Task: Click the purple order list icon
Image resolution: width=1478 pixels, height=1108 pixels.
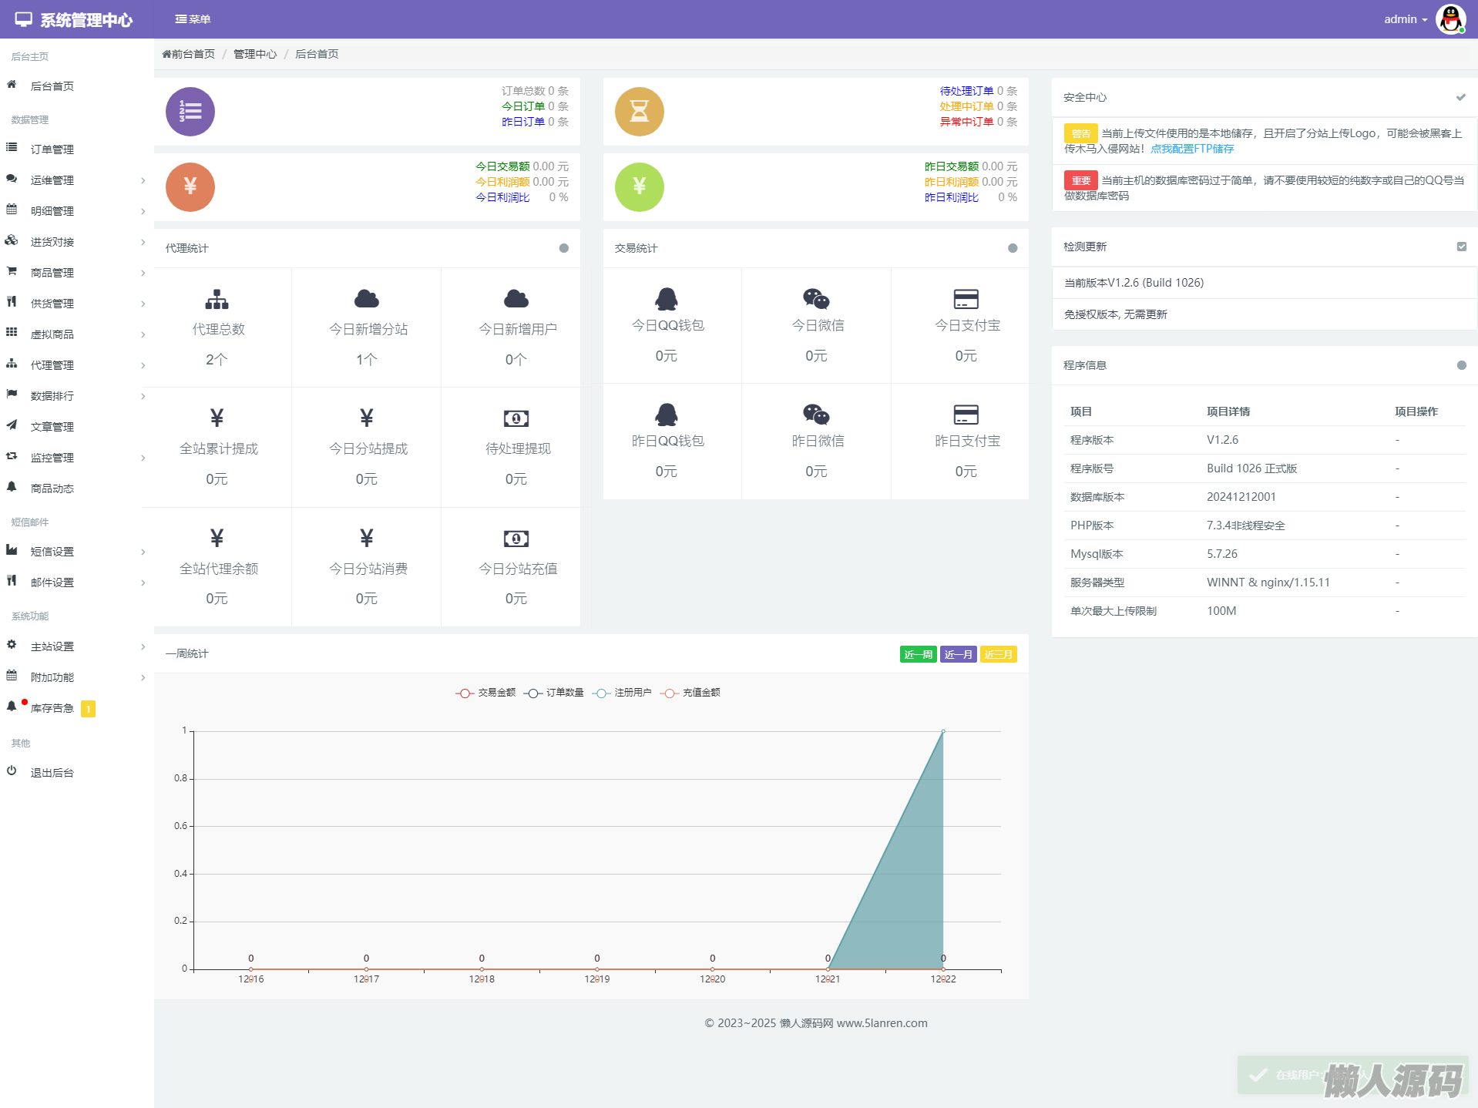Action: coord(190,112)
